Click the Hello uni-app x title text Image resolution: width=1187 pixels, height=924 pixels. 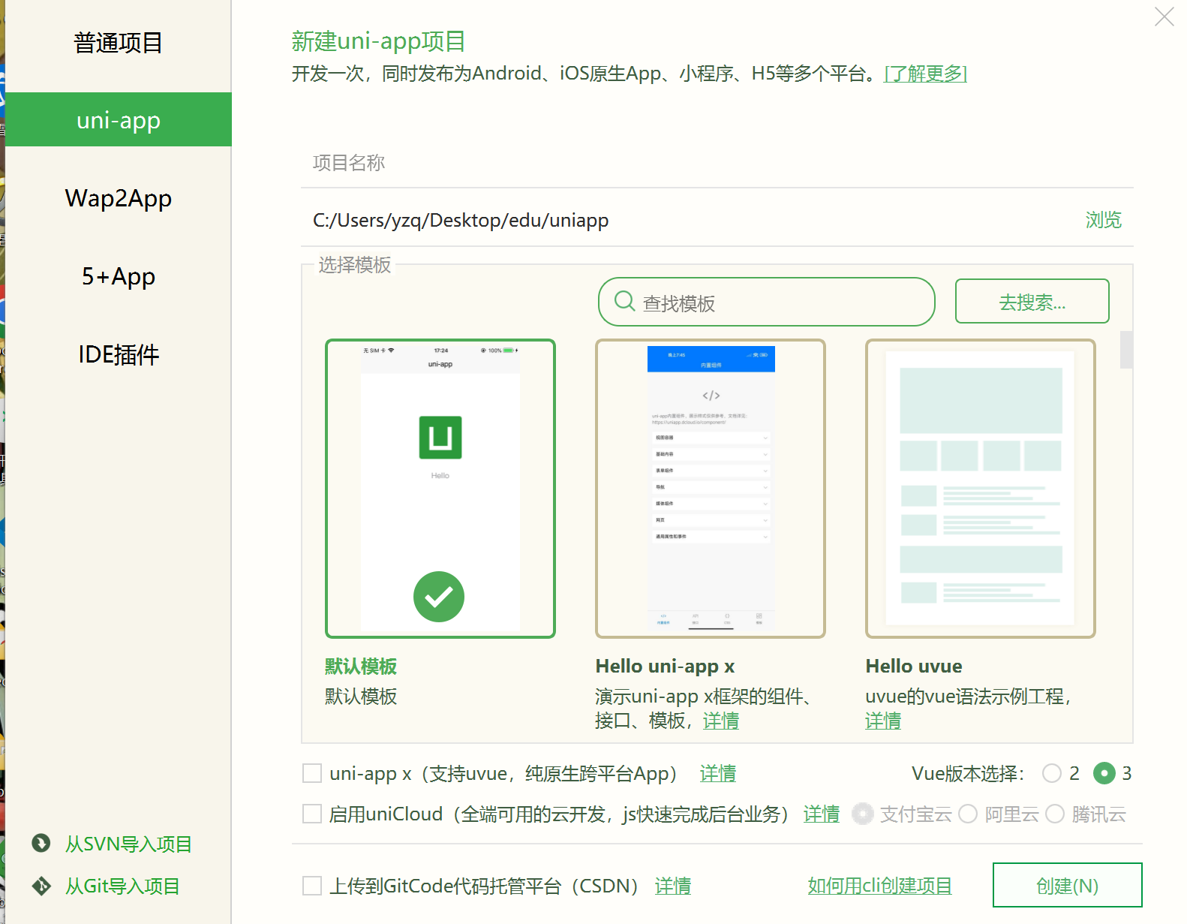[x=665, y=666]
